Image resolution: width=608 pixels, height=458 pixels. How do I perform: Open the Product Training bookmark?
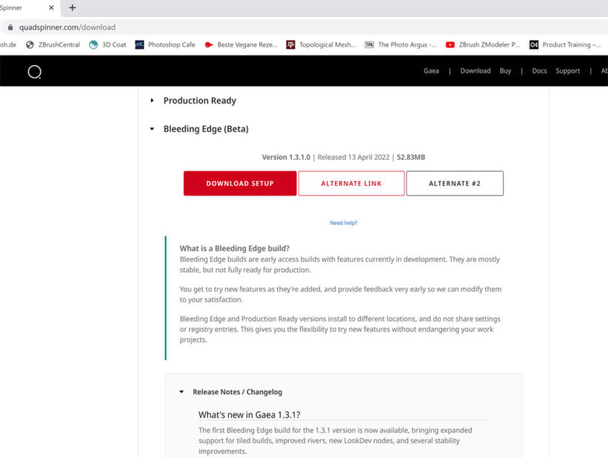(x=565, y=44)
